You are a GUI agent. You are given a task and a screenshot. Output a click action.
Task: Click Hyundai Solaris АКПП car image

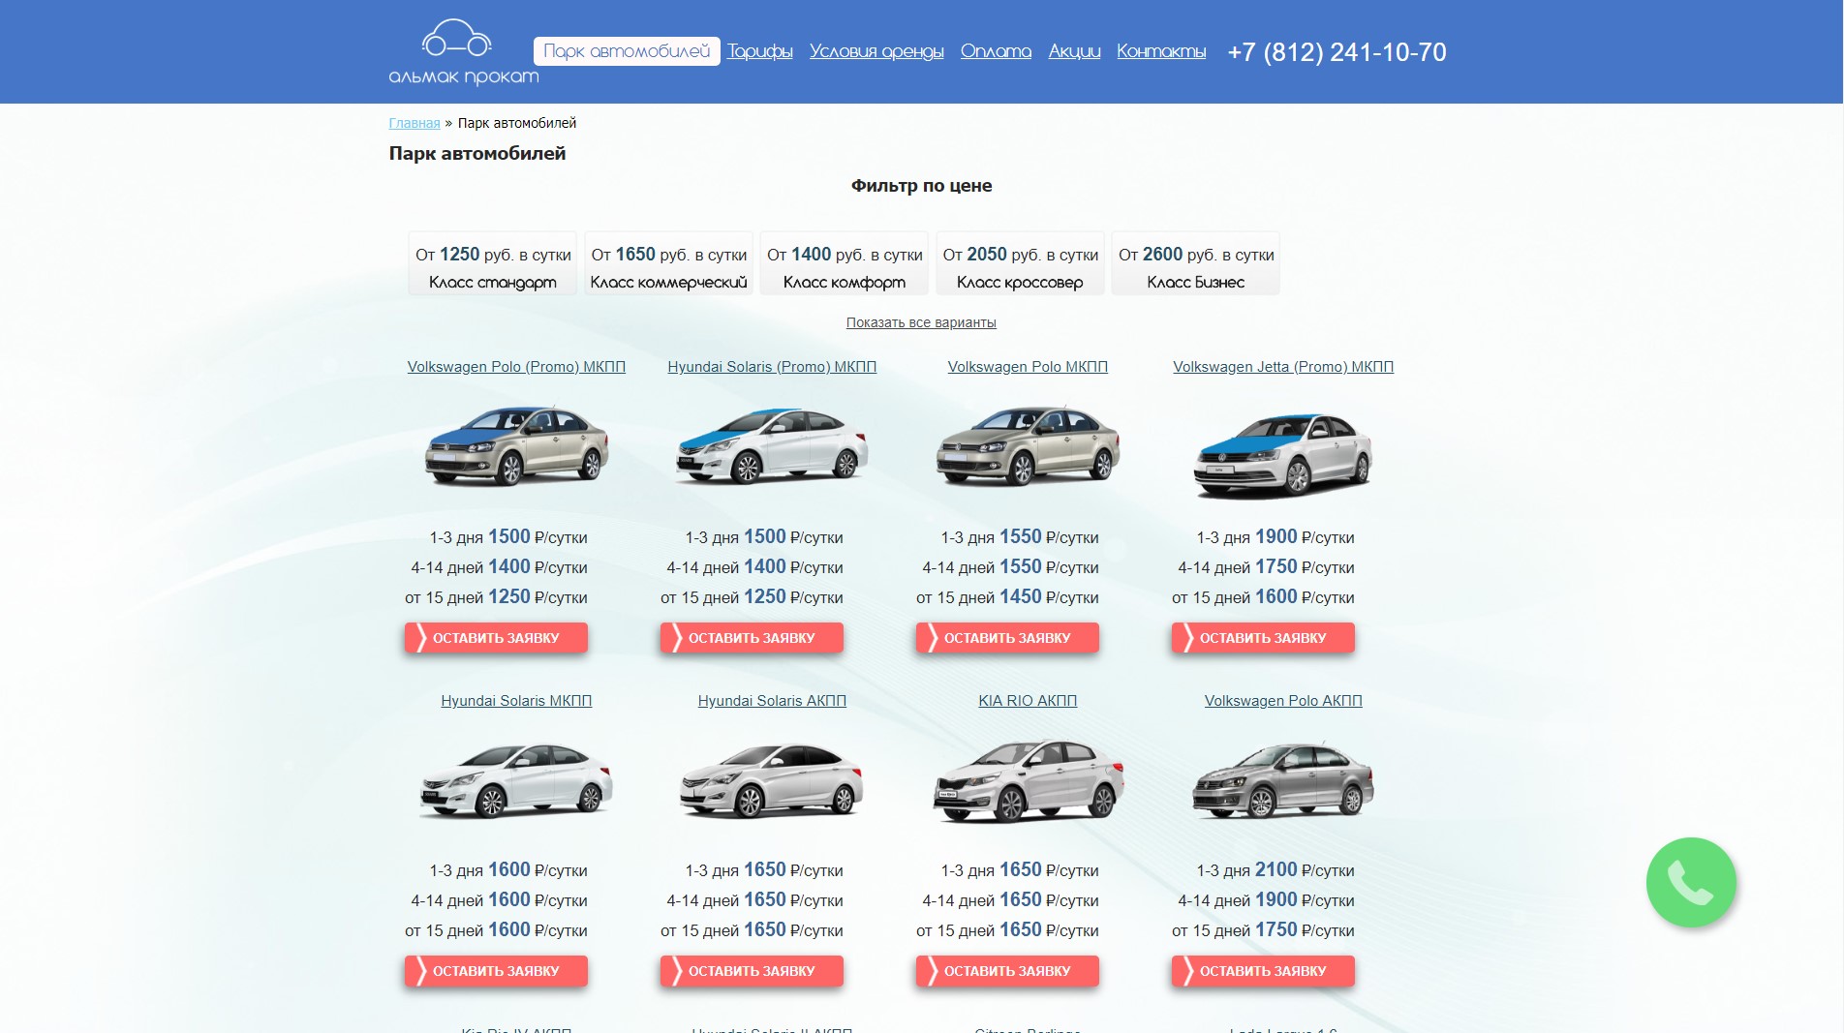772,780
